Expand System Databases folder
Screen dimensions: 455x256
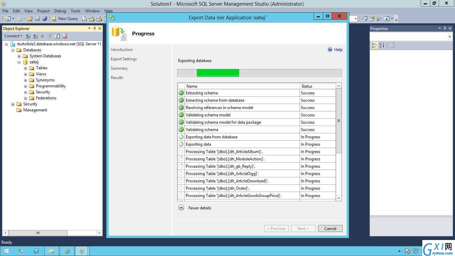19,56
